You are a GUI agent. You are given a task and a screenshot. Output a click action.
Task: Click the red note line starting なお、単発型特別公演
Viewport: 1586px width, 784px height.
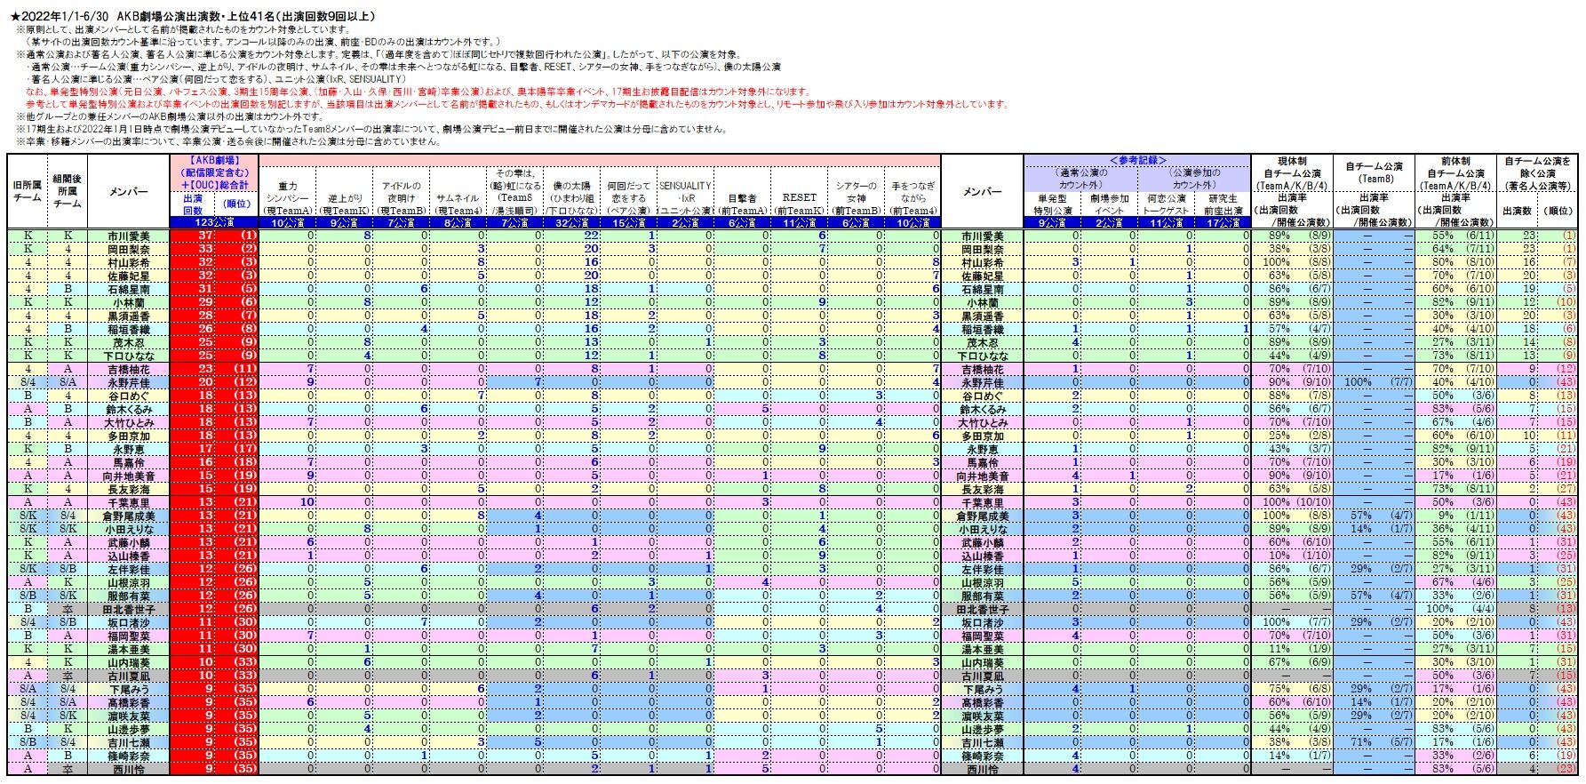coord(417,92)
